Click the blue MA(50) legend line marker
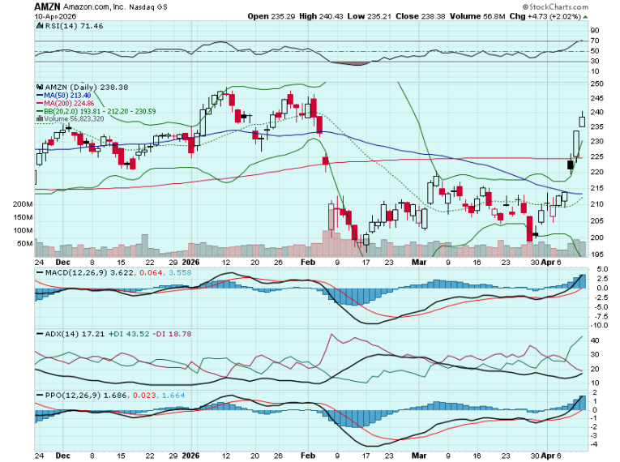Image resolution: width=620 pixels, height=462 pixels. click(37, 95)
